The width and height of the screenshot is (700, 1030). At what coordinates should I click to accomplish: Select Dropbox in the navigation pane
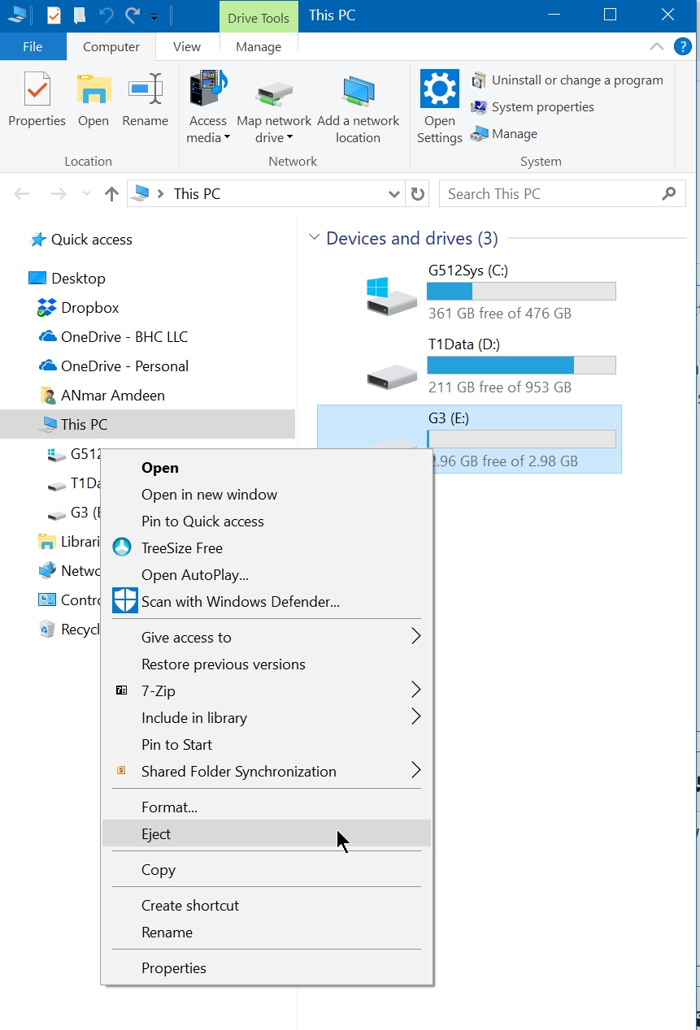(89, 308)
